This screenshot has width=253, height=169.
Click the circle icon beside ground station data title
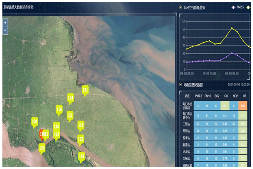pos(181,84)
